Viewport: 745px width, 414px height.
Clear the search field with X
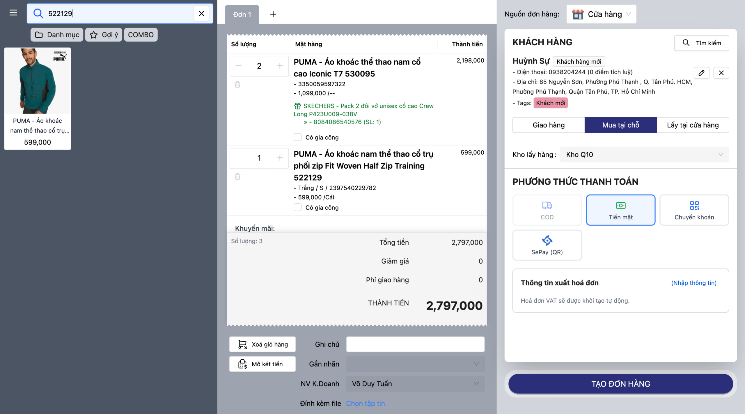[201, 14]
